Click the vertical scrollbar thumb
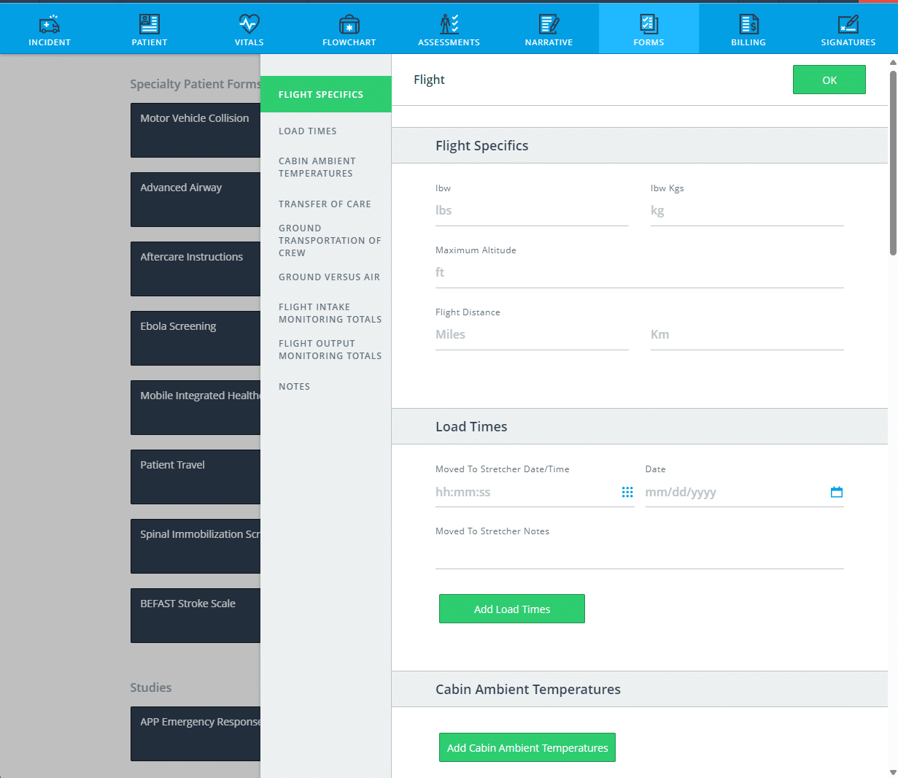The height and width of the screenshot is (778, 898). coord(893,161)
